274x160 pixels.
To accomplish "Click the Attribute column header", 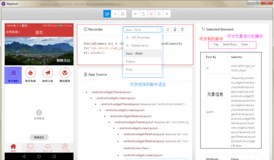I will coord(212,159).
